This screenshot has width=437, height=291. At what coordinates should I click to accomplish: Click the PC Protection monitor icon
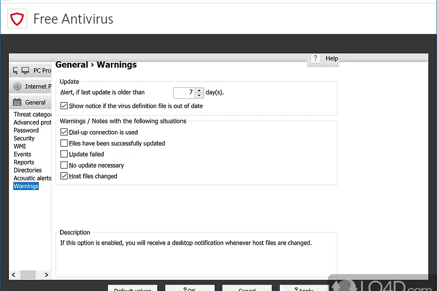[25, 70]
